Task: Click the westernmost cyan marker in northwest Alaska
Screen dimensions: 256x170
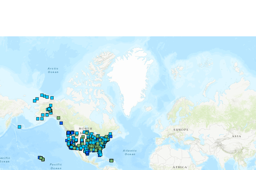Action: [x=35, y=101]
